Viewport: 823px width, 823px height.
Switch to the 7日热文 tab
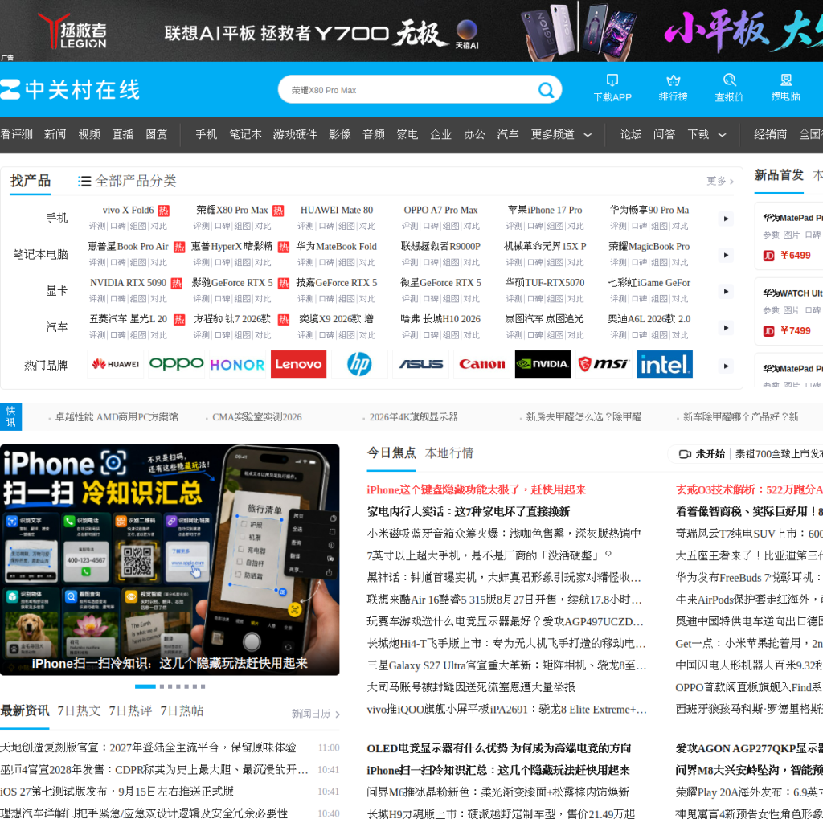point(80,710)
